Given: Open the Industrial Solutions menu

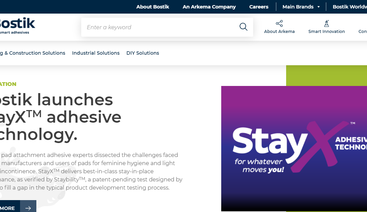Looking at the screenshot, I should click(x=96, y=53).
